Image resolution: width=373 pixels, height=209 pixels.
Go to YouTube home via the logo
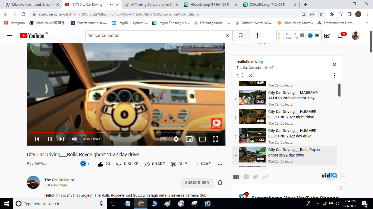[32, 36]
